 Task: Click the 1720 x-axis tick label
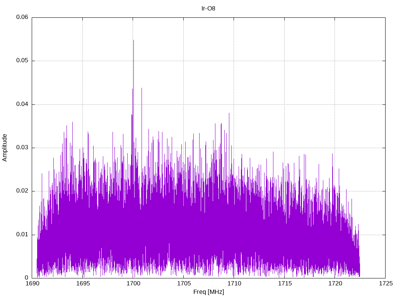pyautogui.click(x=335, y=283)
